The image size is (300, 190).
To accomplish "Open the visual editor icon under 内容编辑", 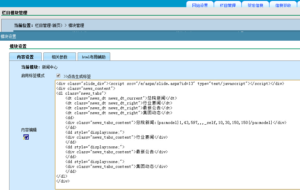I will point(26,137).
